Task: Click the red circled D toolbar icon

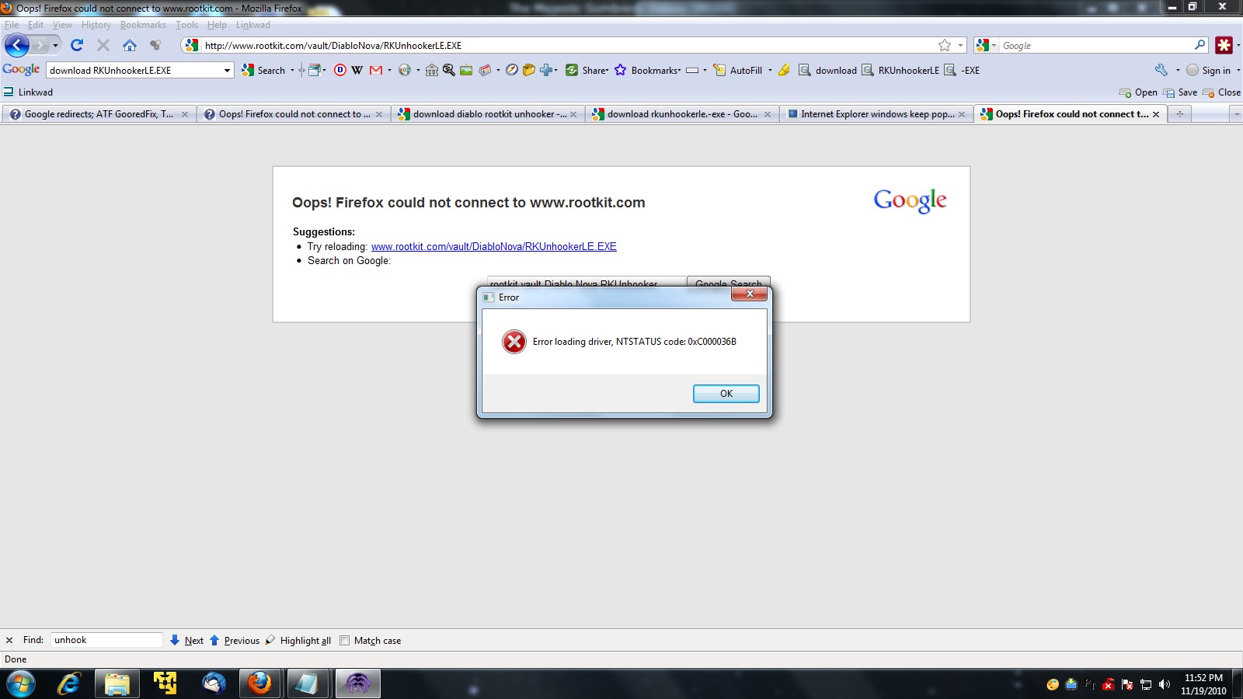Action: 339,70
